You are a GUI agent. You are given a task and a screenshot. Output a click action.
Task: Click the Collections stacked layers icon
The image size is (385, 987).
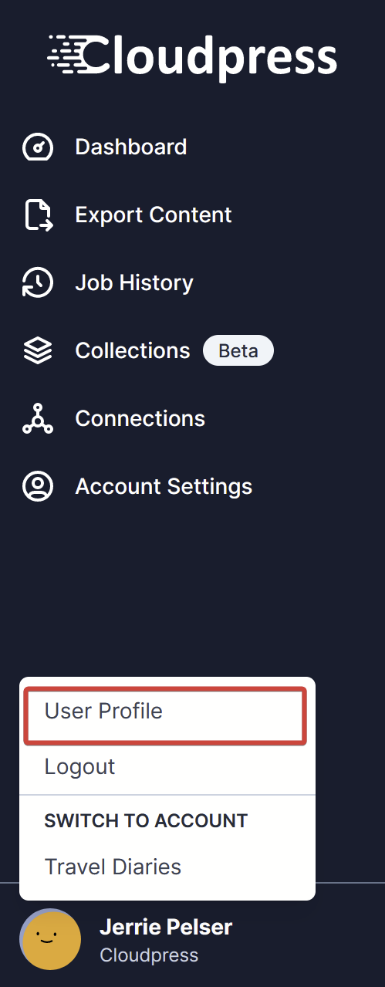point(38,350)
